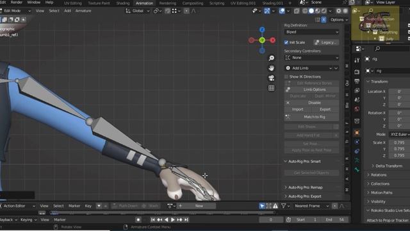The height and width of the screenshot is (231, 410).
Task: Click the pan hand icon in viewport
Action: [x=272, y=68]
